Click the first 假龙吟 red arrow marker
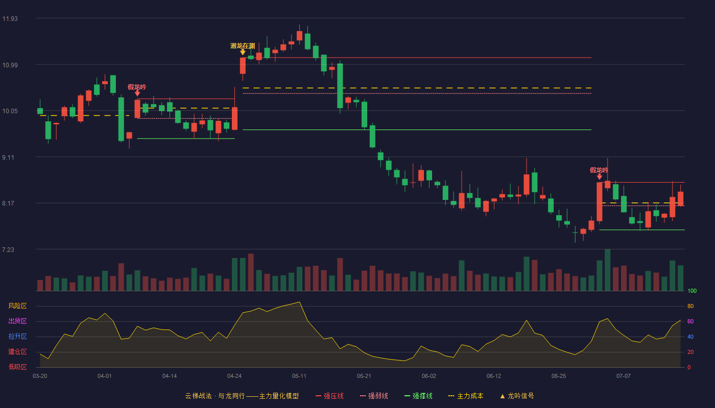This screenshot has width=715, height=408. click(x=137, y=93)
